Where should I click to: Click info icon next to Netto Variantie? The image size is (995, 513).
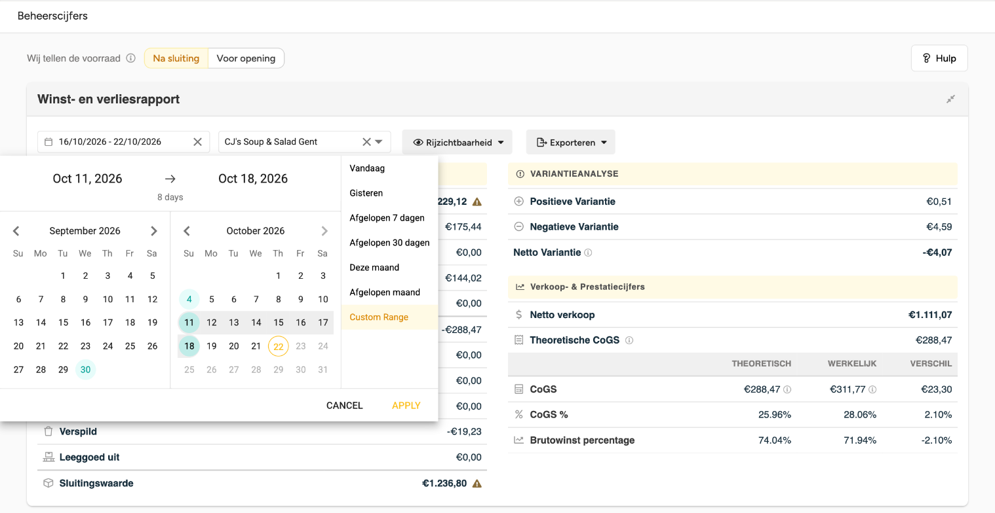(x=588, y=253)
